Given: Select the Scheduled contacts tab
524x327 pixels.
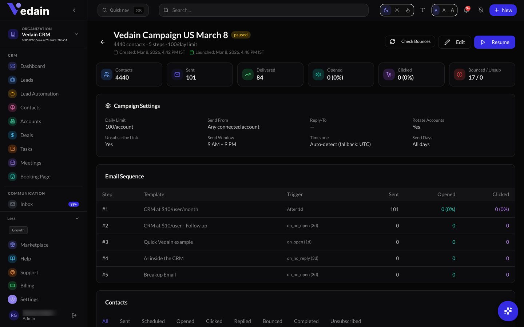Looking at the screenshot, I should click(x=153, y=321).
